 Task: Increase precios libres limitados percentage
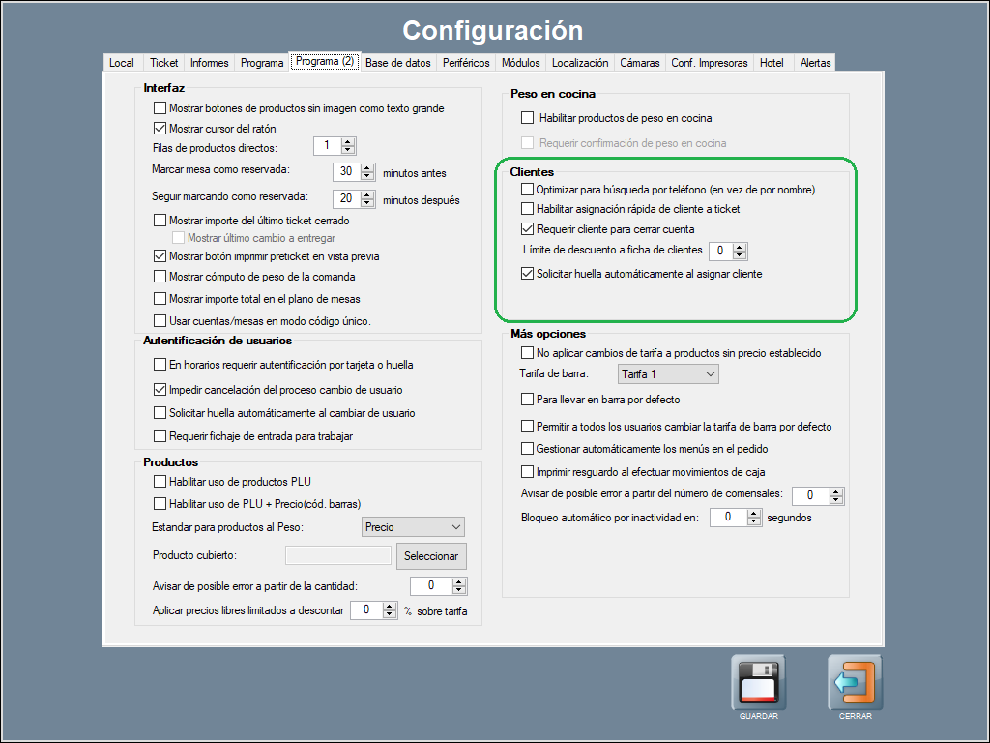tap(391, 606)
